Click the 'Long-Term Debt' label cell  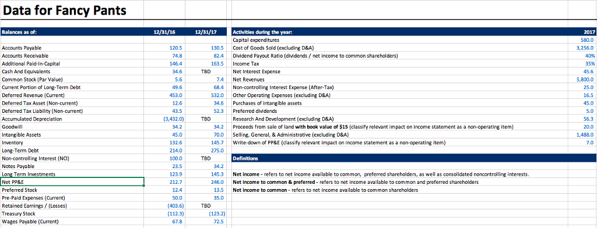(72, 151)
